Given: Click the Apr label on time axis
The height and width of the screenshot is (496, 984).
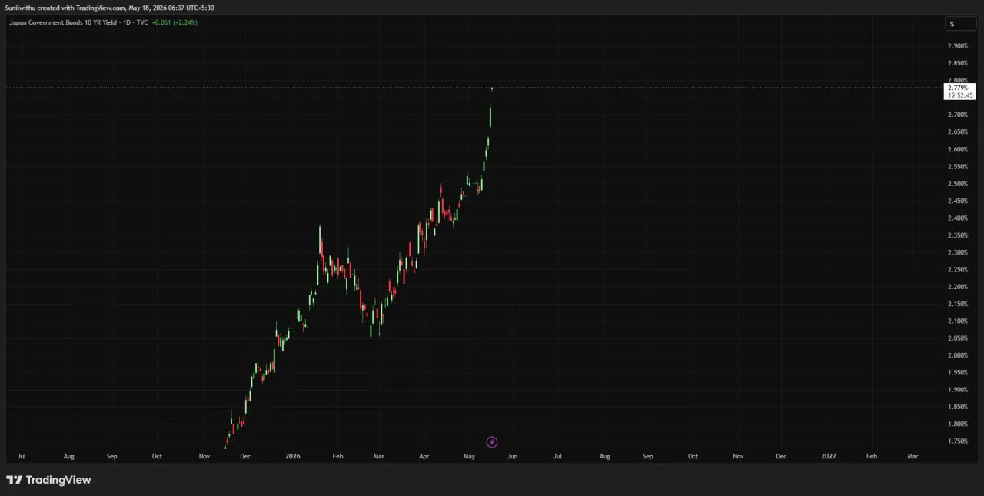Looking at the screenshot, I should pyautogui.click(x=424, y=456).
